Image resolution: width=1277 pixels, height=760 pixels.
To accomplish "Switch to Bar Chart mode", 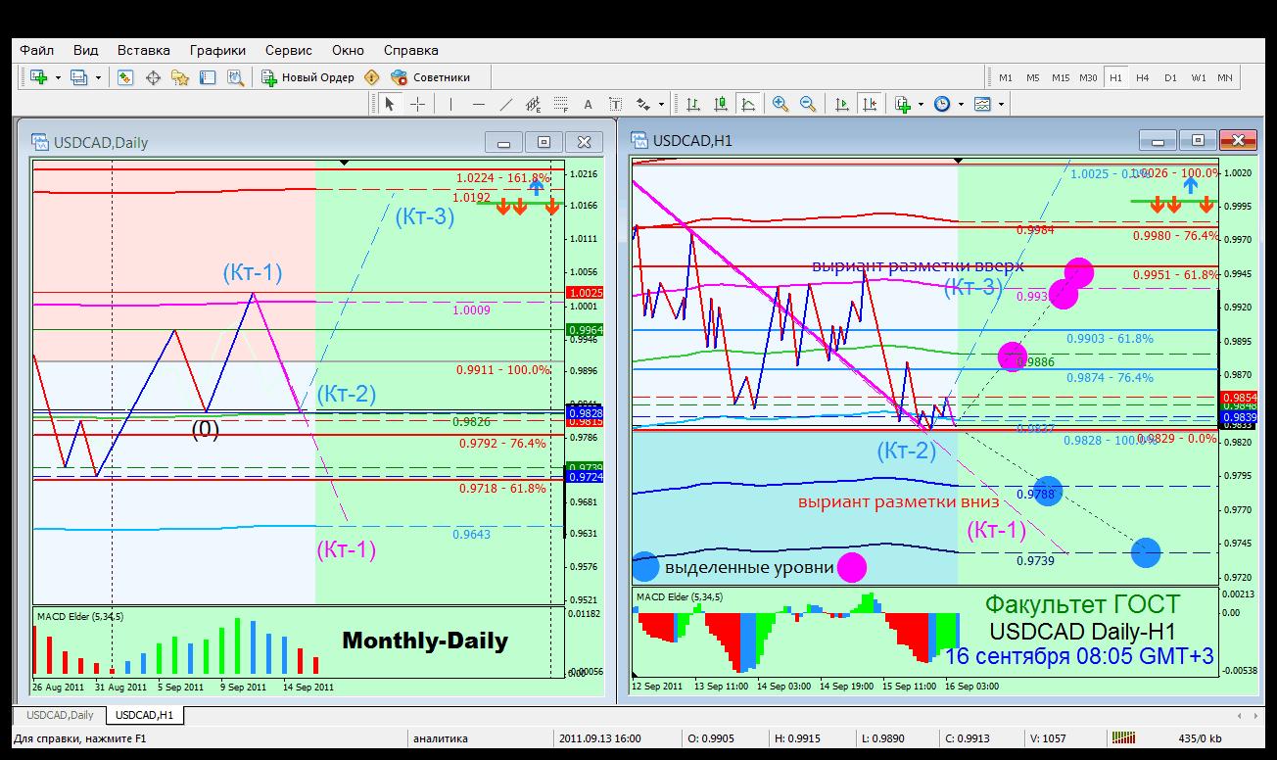I will pyautogui.click(x=693, y=104).
